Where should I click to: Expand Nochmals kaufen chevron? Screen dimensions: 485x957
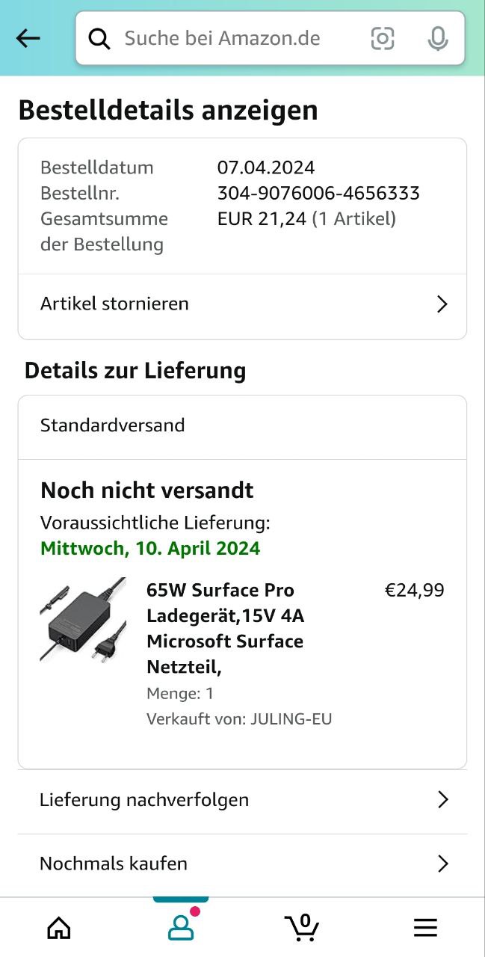tap(442, 864)
